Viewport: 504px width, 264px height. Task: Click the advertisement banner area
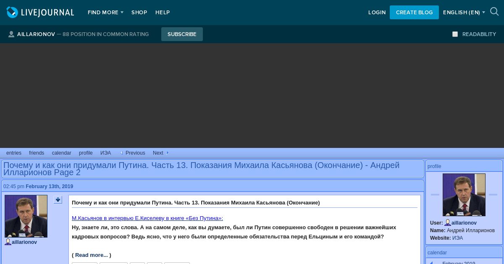252,96
